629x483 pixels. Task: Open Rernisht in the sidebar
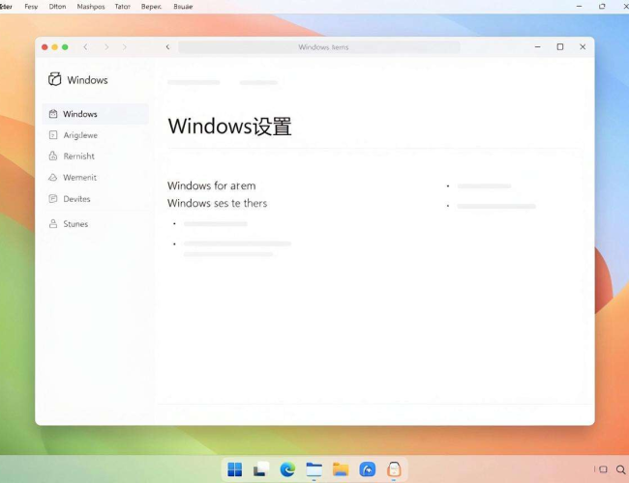(x=96, y=156)
